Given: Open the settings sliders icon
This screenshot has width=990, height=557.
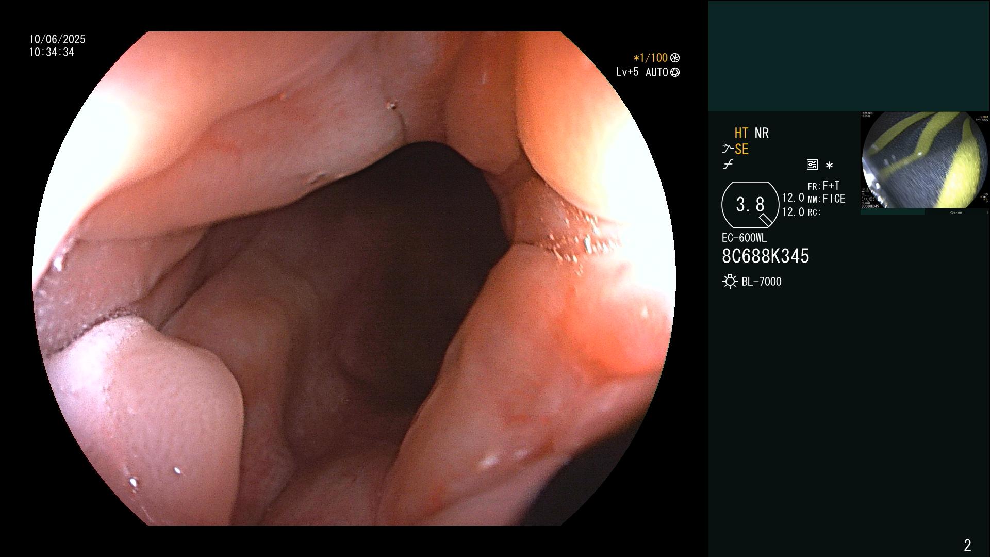Looking at the screenshot, I should point(812,165).
